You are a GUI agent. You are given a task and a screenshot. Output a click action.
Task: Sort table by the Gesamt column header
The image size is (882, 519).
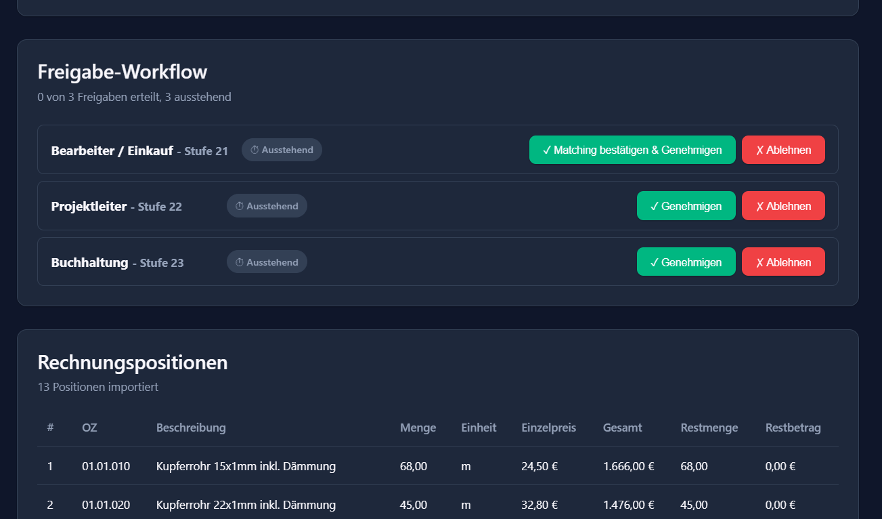(x=621, y=428)
